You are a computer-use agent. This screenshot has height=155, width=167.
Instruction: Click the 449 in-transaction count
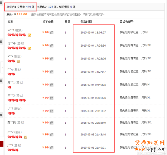(x=28, y=7)
